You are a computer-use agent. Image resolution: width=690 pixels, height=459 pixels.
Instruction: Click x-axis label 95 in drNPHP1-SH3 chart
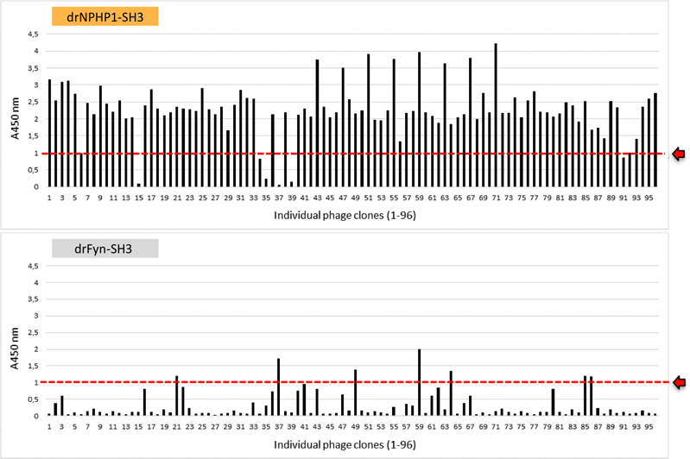click(649, 198)
